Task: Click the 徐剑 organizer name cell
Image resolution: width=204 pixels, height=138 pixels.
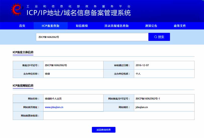Action: tap(47, 74)
